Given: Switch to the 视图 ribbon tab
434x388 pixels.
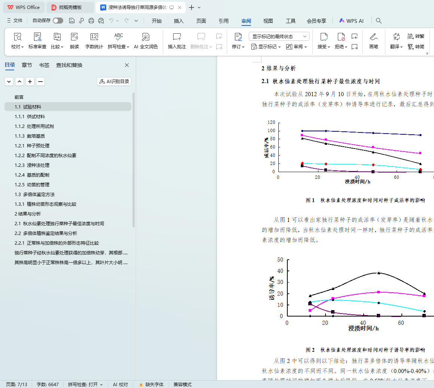Looking at the screenshot, I should (268, 21).
